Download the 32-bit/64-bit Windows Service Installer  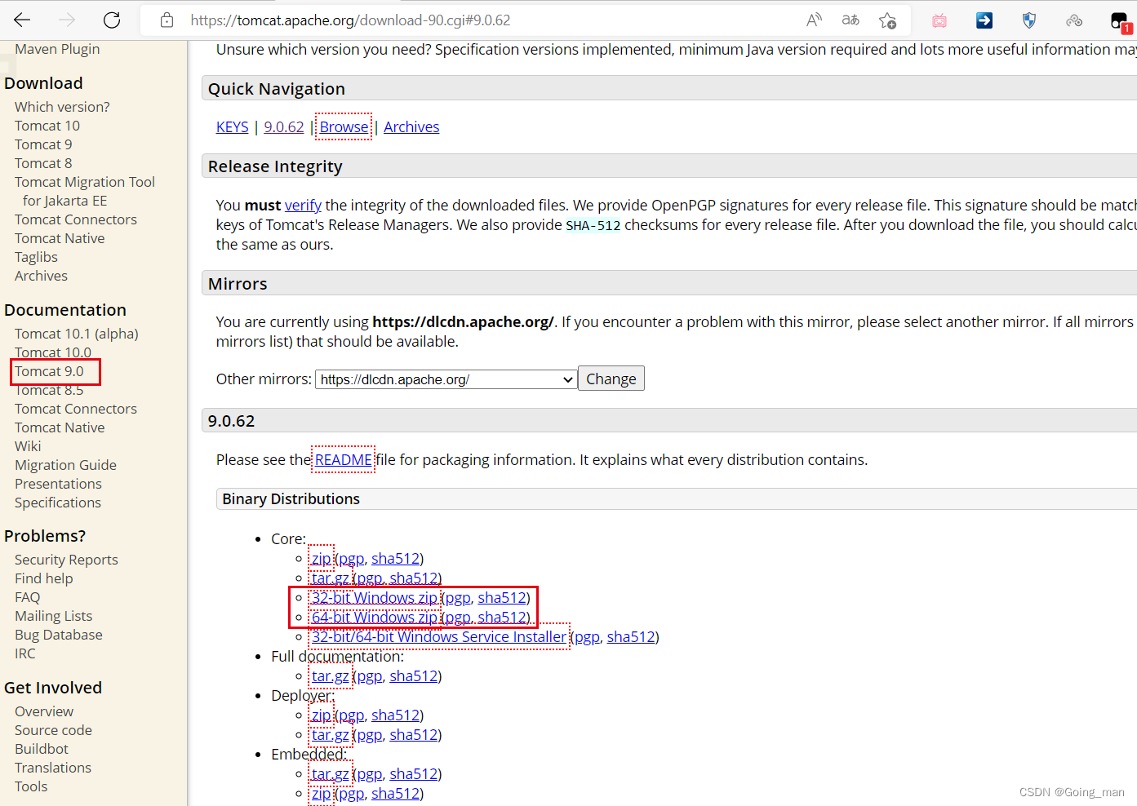tap(439, 637)
